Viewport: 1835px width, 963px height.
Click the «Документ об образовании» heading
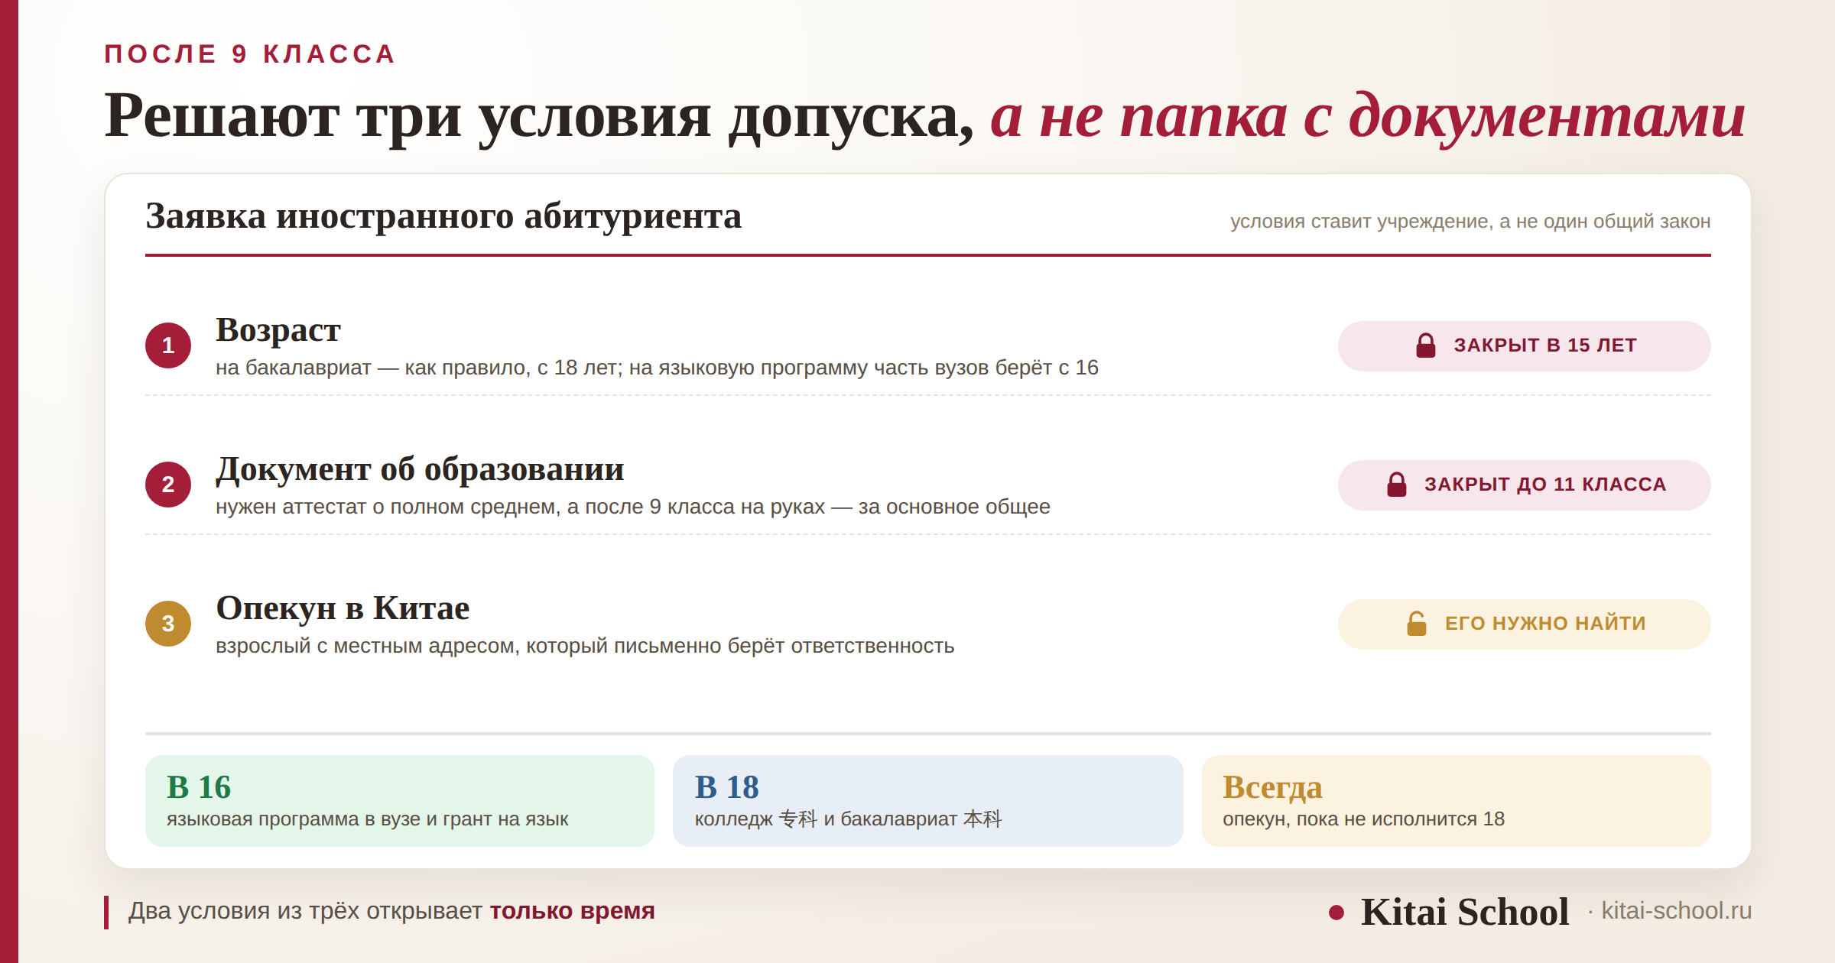pyautogui.click(x=420, y=469)
